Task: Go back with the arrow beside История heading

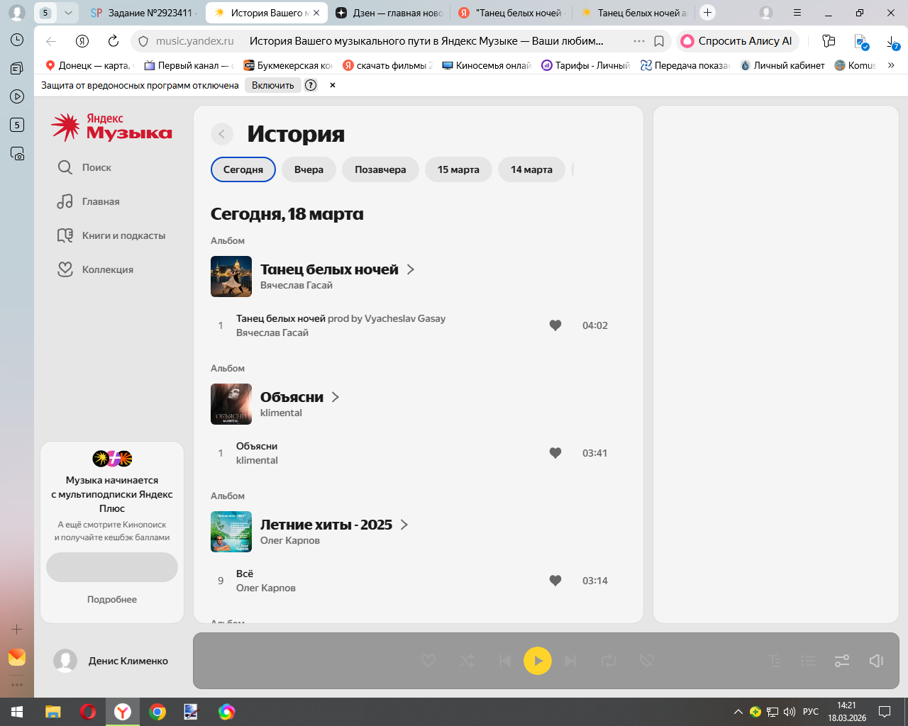Action: [222, 134]
